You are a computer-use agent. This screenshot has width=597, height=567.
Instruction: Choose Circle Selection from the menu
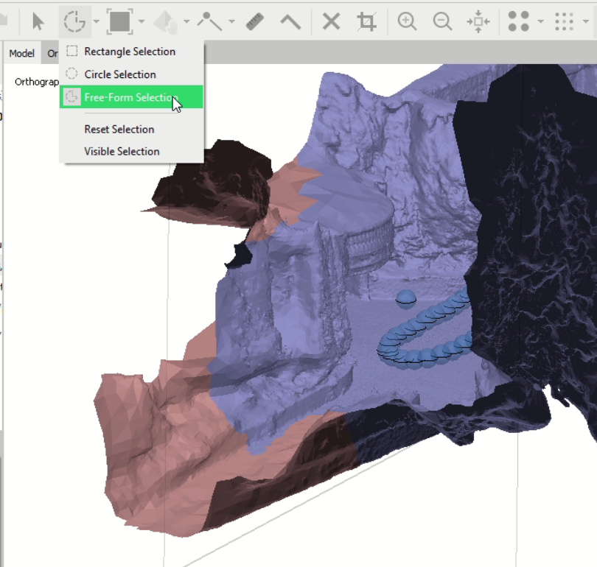(120, 74)
